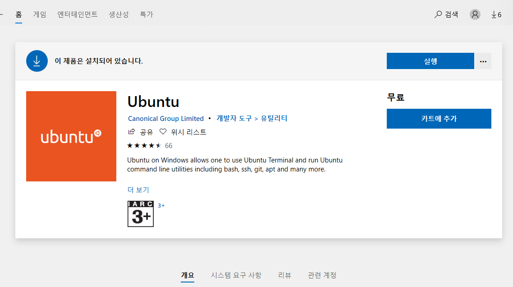Open the more options ellipsis button

click(x=483, y=61)
